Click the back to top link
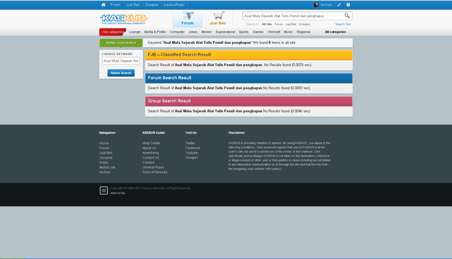Viewport: 452px width, 259px height. (118, 193)
